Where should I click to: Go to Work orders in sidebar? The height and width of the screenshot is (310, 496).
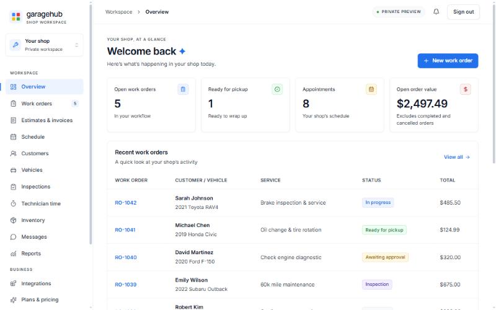pos(44,104)
